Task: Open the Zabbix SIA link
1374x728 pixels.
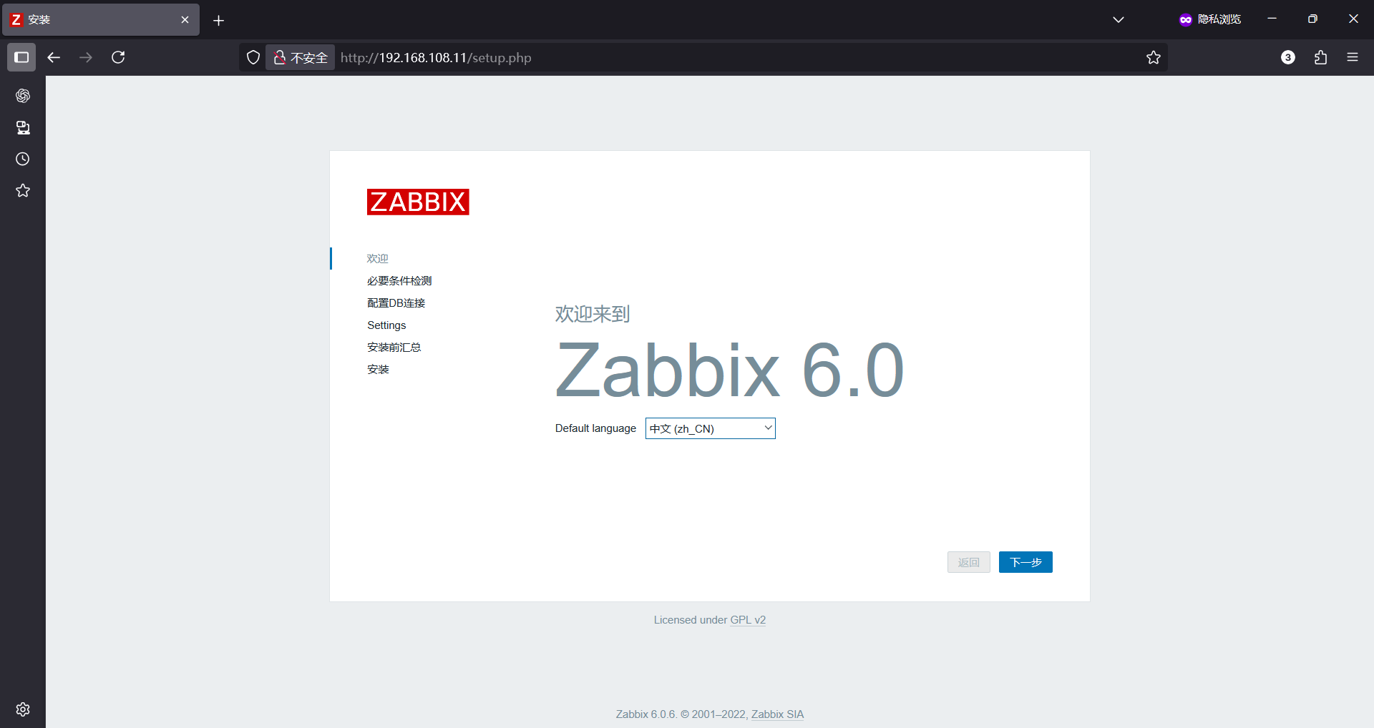Action: click(x=777, y=714)
